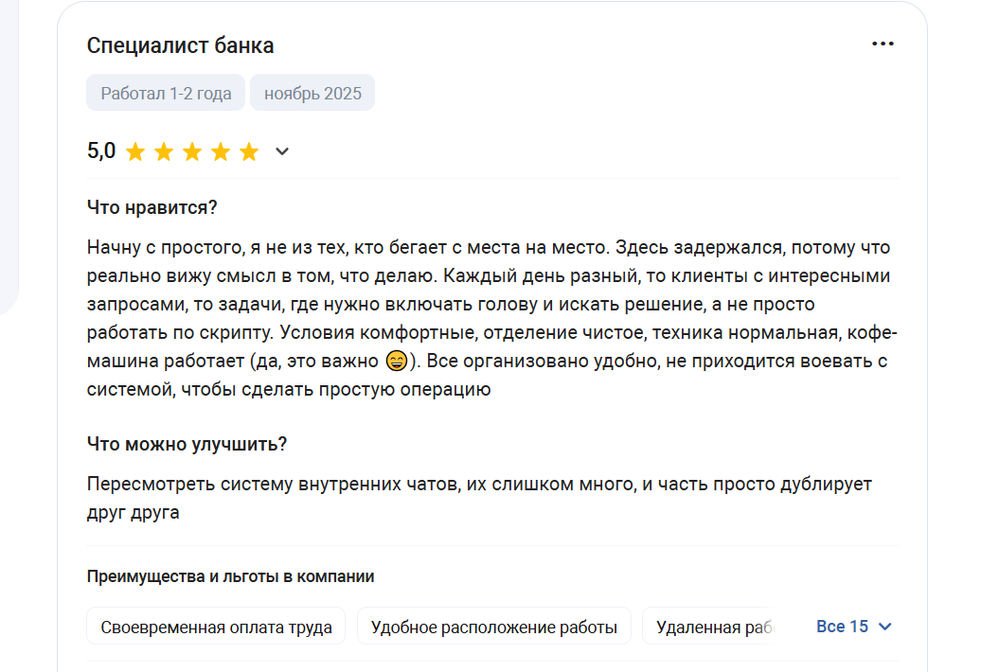The height and width of the screenshot is (672, 999).
Task: Click the chevron next to 'Все 15'
Action: pos(885,627)
